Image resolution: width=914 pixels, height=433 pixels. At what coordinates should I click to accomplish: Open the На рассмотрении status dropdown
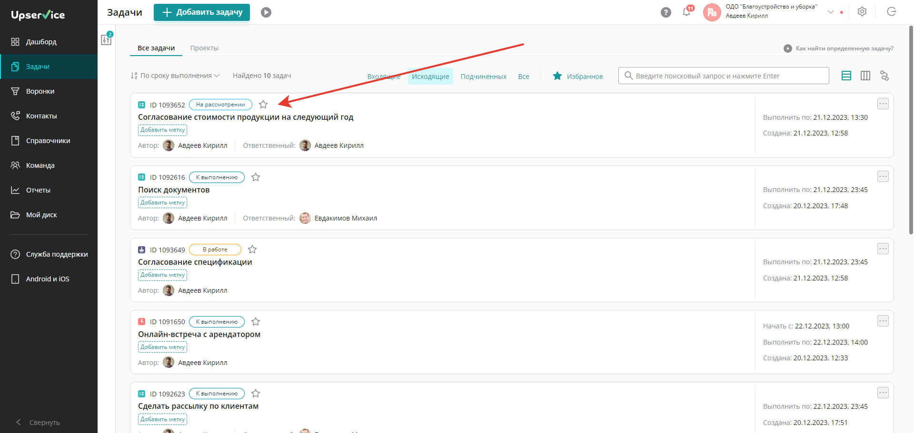220,105
